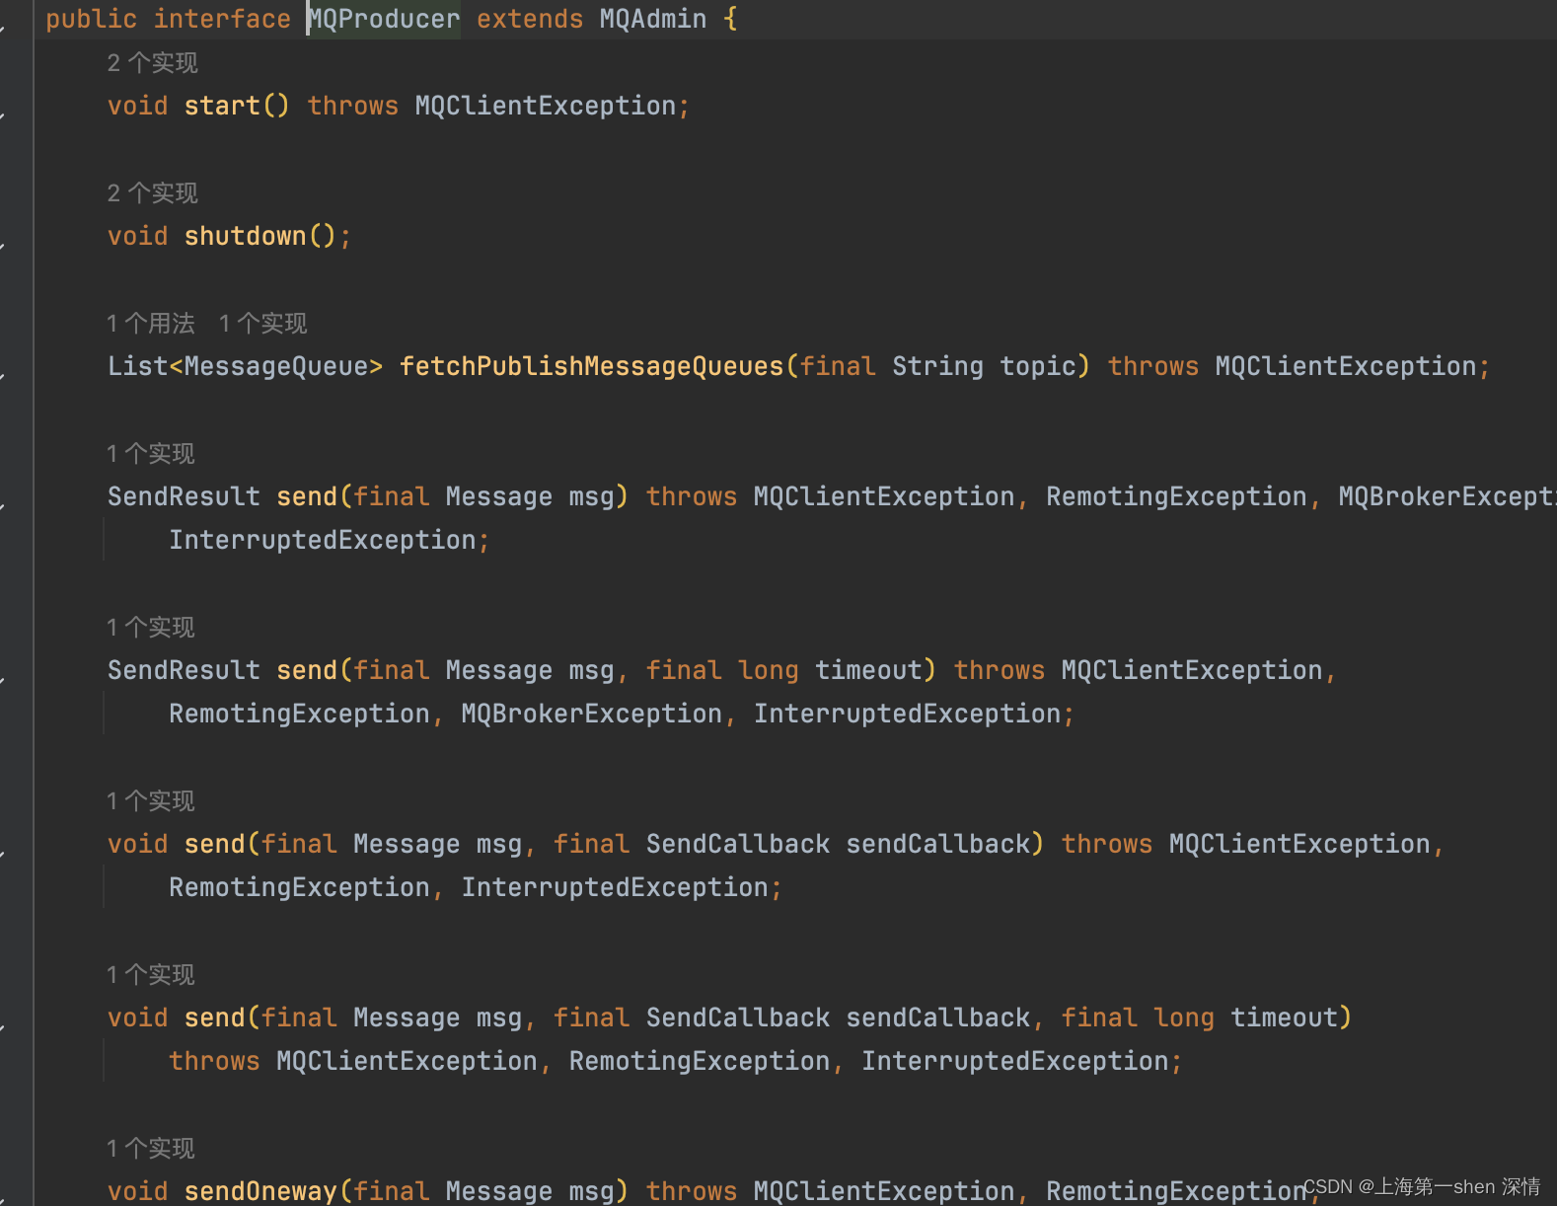Click the 'void' keyword before sendOneway
This screenshot has width=1557, height=1206.
tap(138, 1191)
